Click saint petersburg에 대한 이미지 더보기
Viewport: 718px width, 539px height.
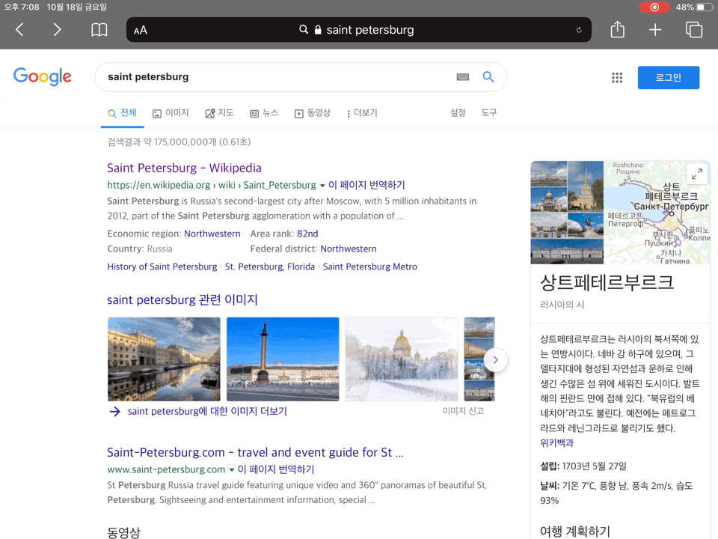tap(207, 412)
